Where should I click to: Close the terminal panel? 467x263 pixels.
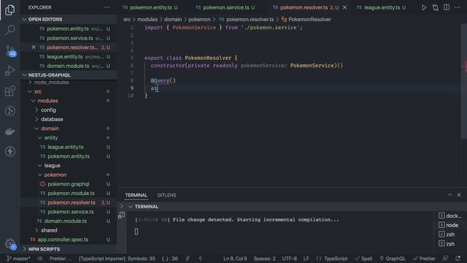pos(459,195)
